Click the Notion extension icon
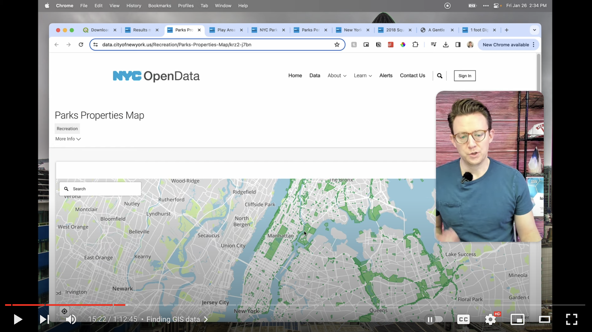The width and height of the screenshot is (592, 332). 379,44
